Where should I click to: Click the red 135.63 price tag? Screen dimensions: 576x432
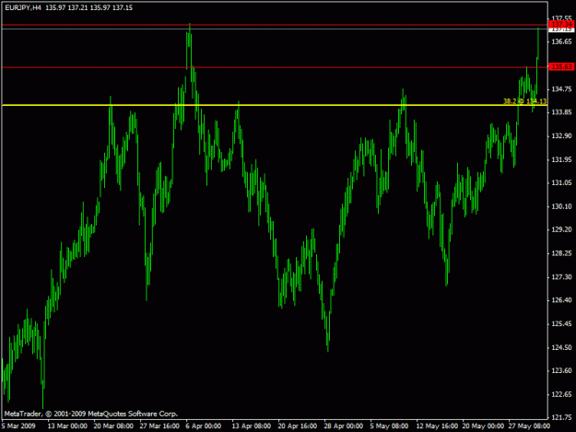click(561, 66)
